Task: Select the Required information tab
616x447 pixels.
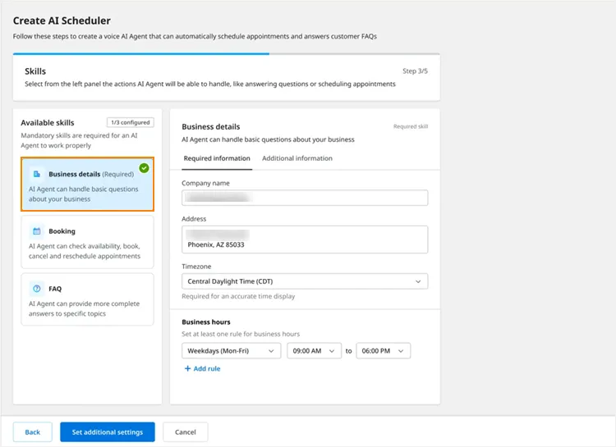Action: [217, 158]
